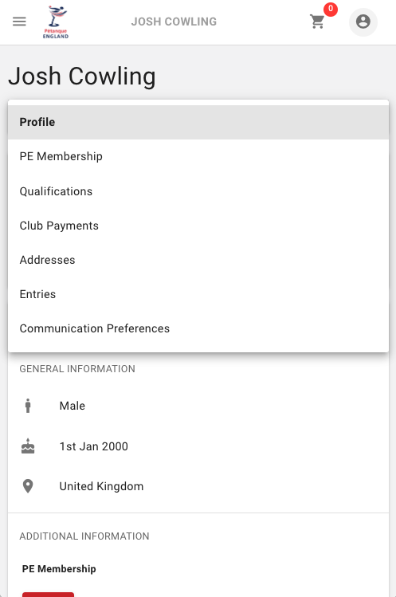Click the Josh Cowling page heading

coord(82,77)
